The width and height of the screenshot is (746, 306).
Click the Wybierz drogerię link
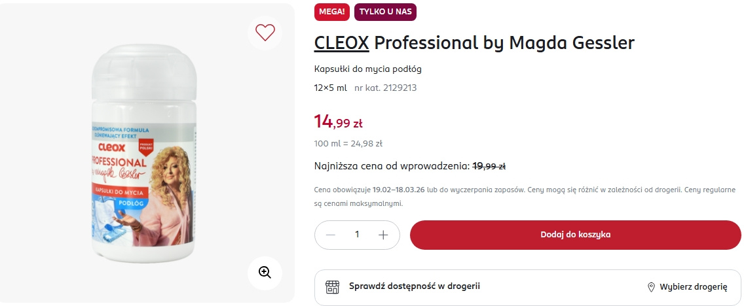click(694, 287)
